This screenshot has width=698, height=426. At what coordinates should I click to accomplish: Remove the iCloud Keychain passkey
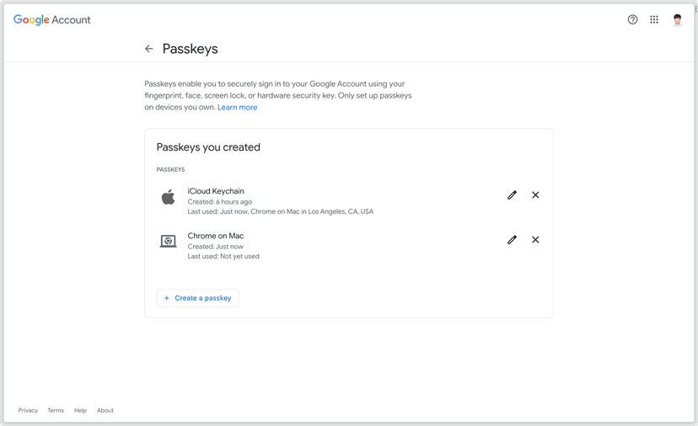pyautogui.click(x=535, y=194)
